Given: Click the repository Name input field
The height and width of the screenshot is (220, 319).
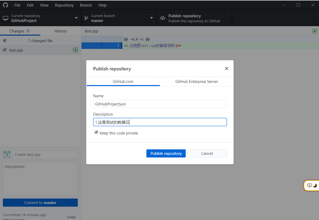Looking at the screenshot, I should tap(160, 104).
